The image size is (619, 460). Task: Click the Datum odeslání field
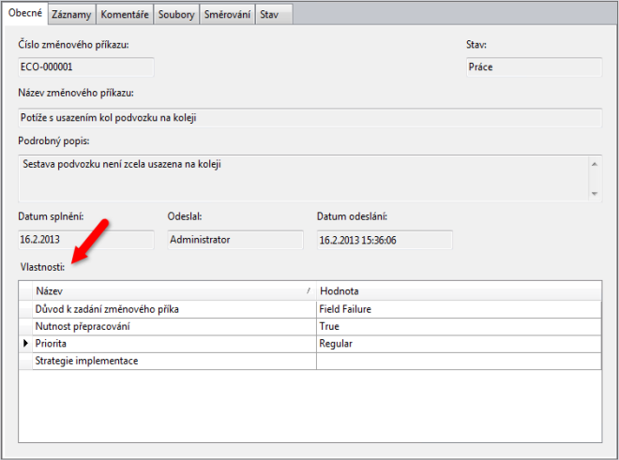pyautogui.click(x=385, y=240)
